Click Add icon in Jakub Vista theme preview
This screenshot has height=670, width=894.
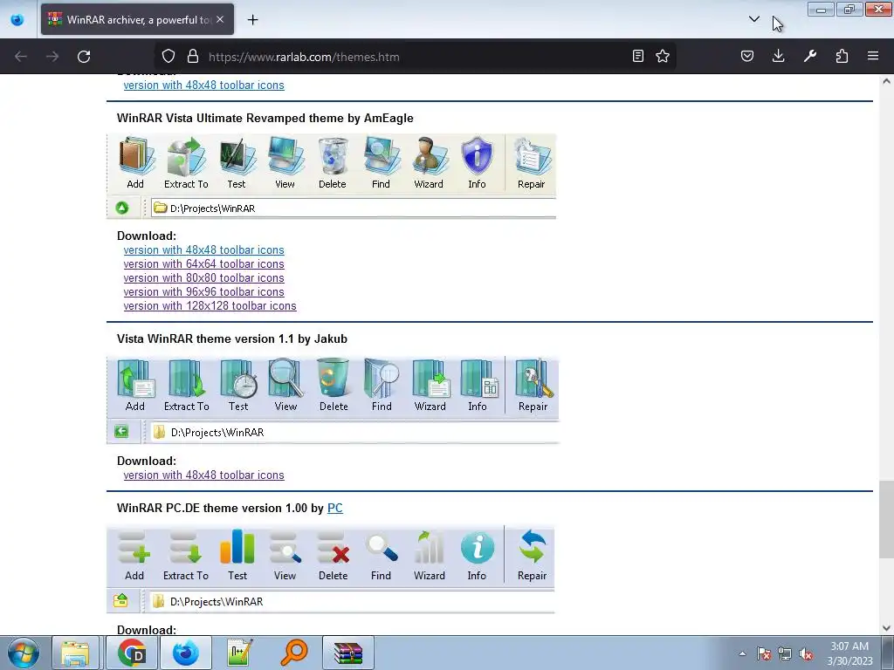pos(135,378)
